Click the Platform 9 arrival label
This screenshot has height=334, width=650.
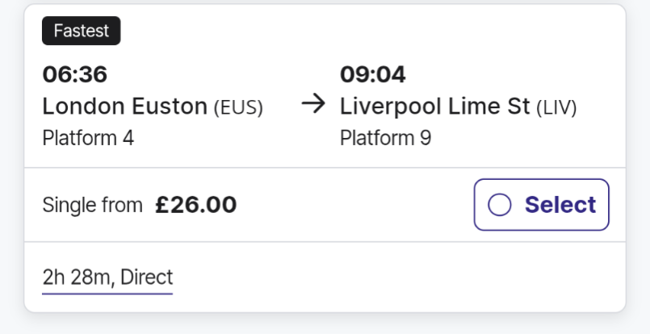386,138
